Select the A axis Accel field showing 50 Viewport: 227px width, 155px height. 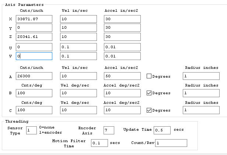point(122,76)
